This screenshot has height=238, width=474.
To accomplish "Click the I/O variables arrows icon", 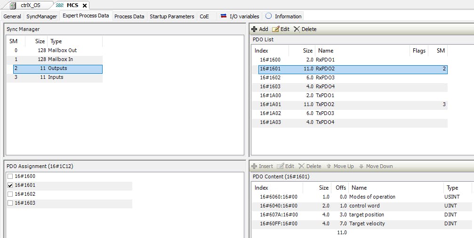I will 224,16.
